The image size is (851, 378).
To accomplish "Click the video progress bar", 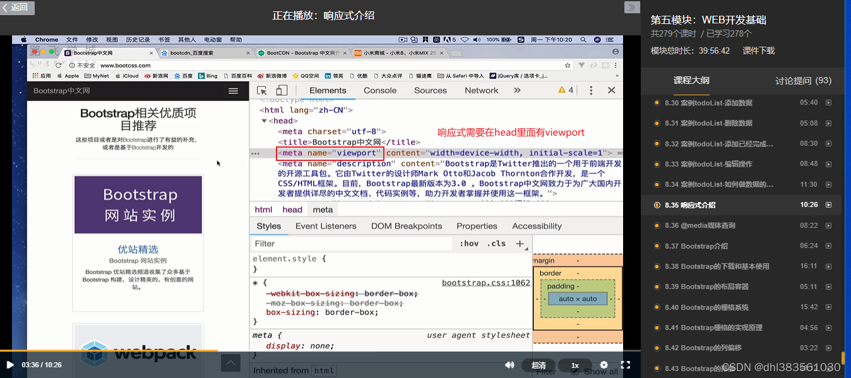I will pos(320,351).
